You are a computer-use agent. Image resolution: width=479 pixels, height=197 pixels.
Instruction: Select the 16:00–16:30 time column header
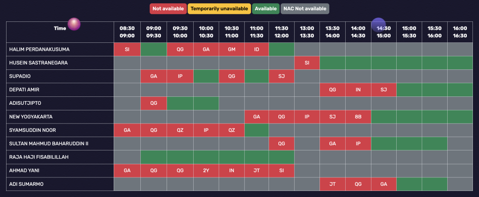point(460,32)
